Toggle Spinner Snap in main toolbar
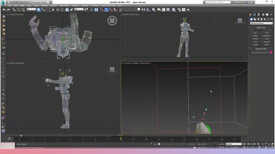The image size is (275, 154). (x=116, y=10)
